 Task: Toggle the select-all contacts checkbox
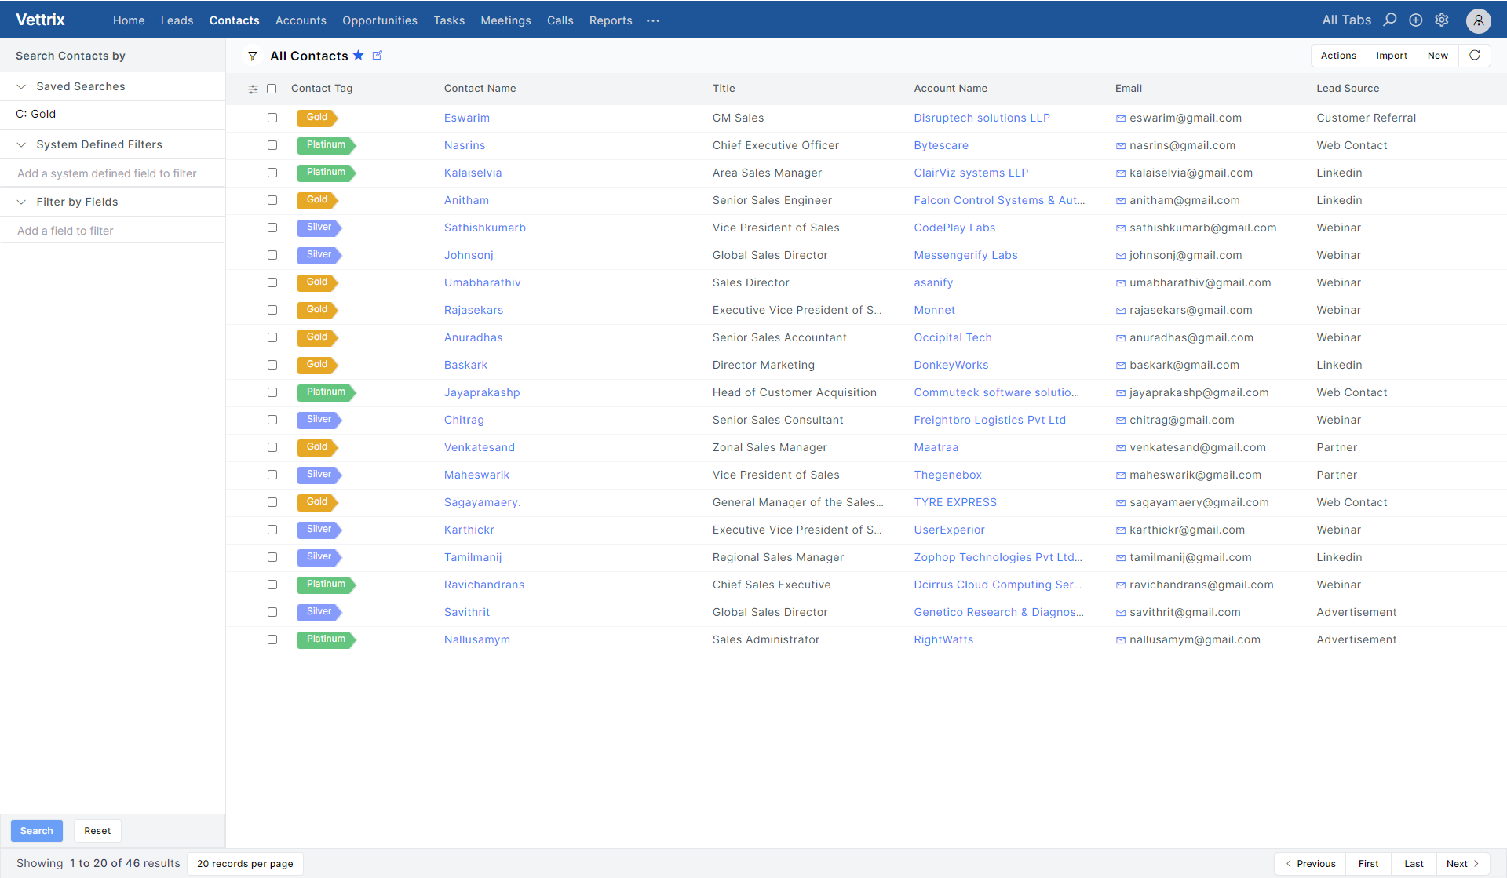tap(272, 89)
